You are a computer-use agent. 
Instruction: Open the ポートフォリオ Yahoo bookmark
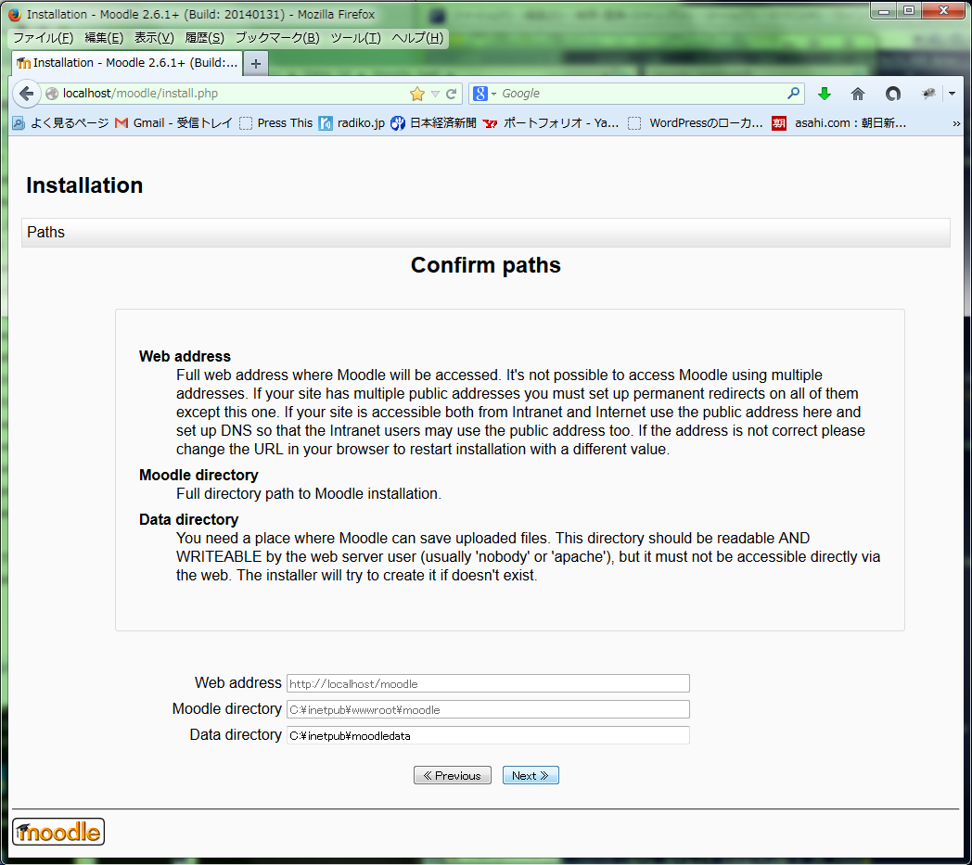coord(551,123)
